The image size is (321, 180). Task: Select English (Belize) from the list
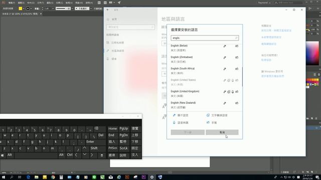[205, 48]
